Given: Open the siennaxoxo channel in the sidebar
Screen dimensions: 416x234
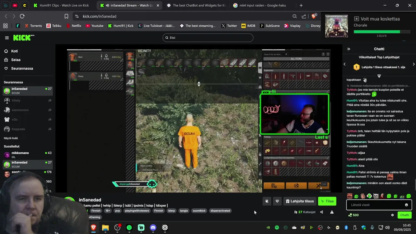Looking at the screenshot, I should pos(28,110).
